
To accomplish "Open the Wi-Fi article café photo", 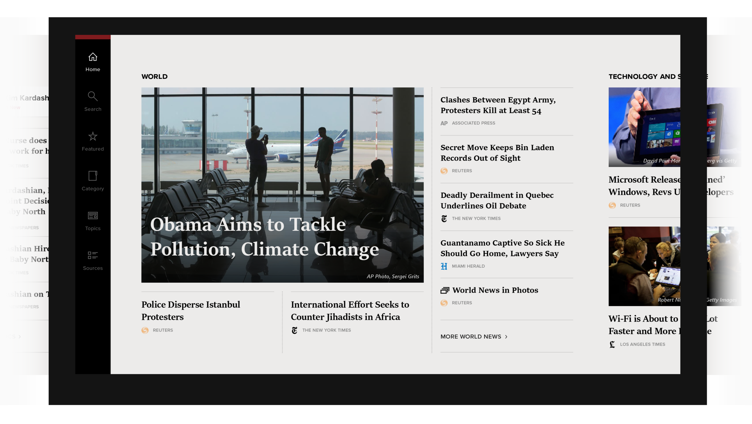I will click(644, 266).
